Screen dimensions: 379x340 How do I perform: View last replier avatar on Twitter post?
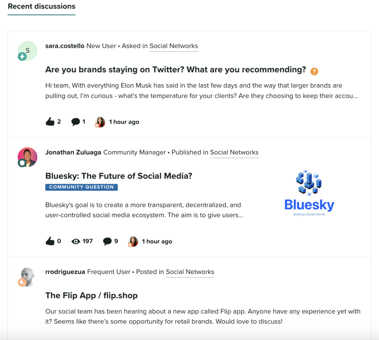[100, 122]
